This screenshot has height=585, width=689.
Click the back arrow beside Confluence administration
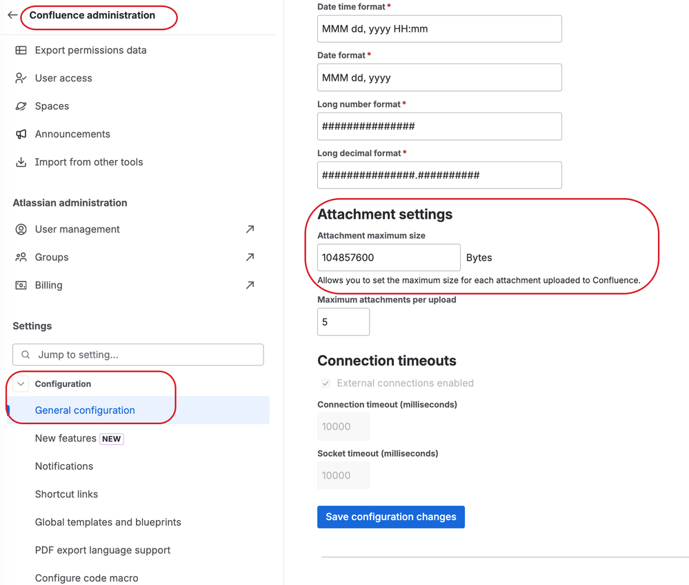pyautogui.click(x=12, y=15)
